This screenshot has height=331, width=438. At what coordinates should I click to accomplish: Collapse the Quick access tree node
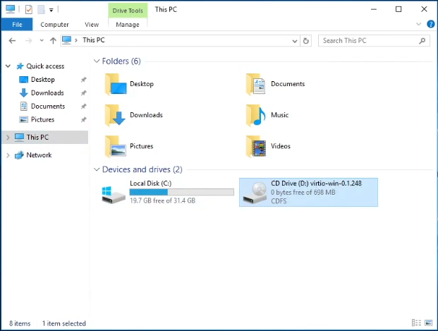tap(8, 66)
